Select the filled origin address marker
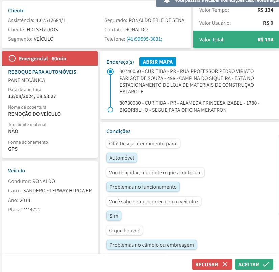 (110, 72)
